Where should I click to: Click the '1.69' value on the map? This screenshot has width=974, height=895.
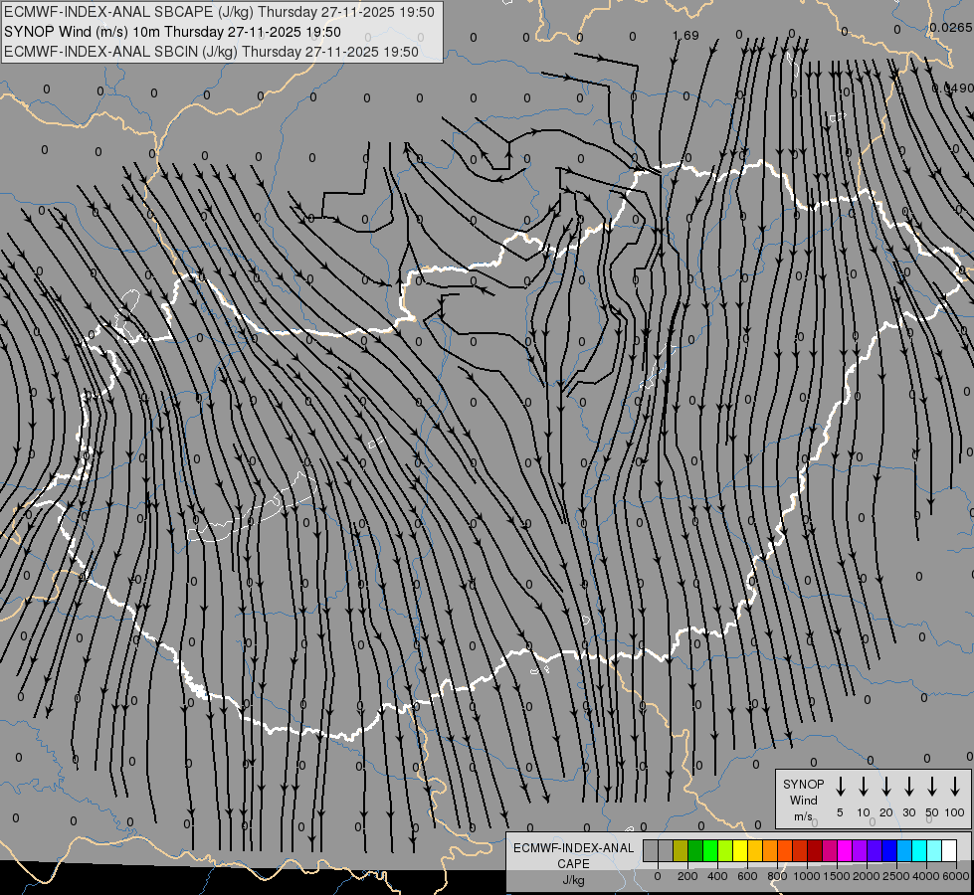point(685,36)
